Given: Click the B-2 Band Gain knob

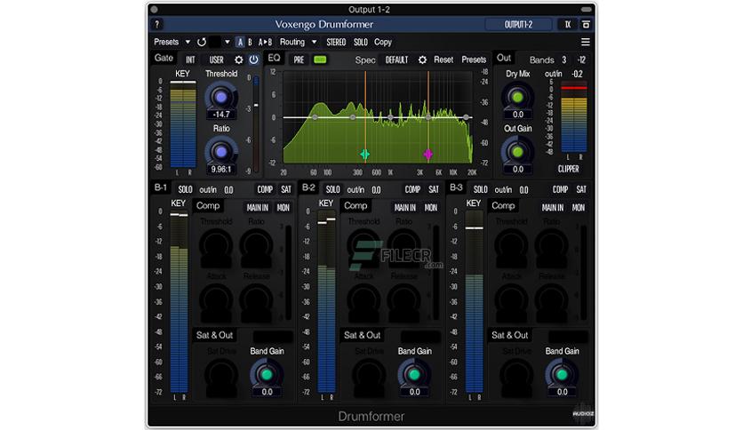Looking at the screenshot, I should coord(414,374).
